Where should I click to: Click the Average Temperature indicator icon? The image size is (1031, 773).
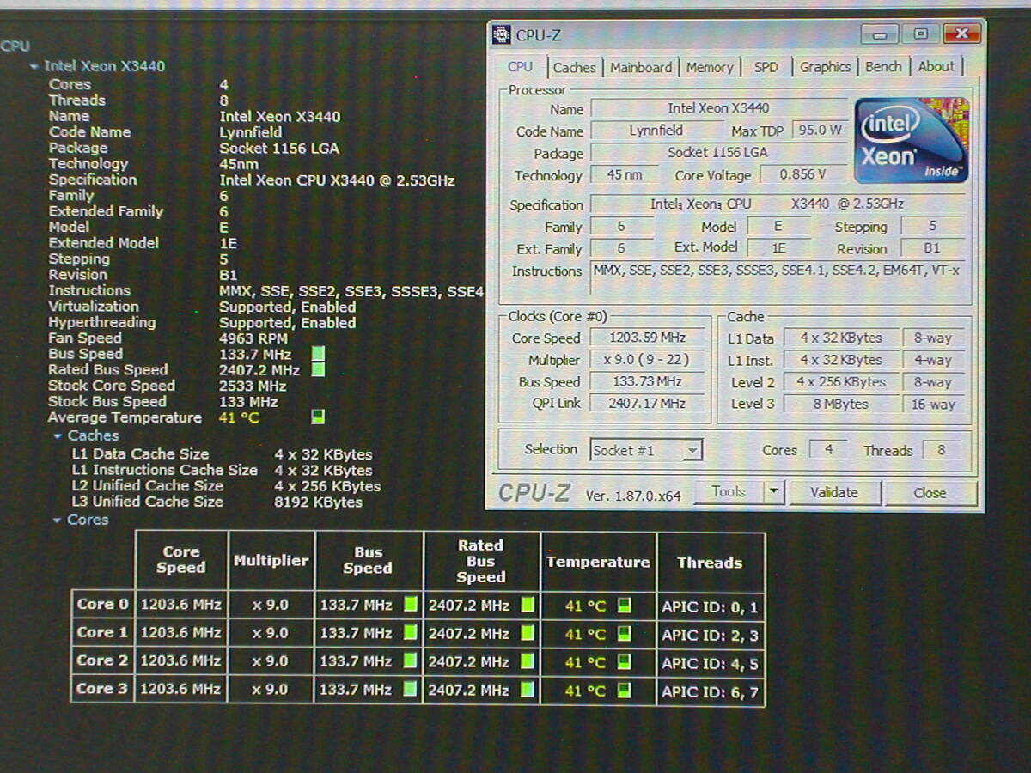click(318, 417)
